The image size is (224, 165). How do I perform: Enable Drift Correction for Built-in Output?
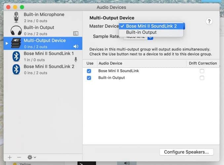[202, 78]
